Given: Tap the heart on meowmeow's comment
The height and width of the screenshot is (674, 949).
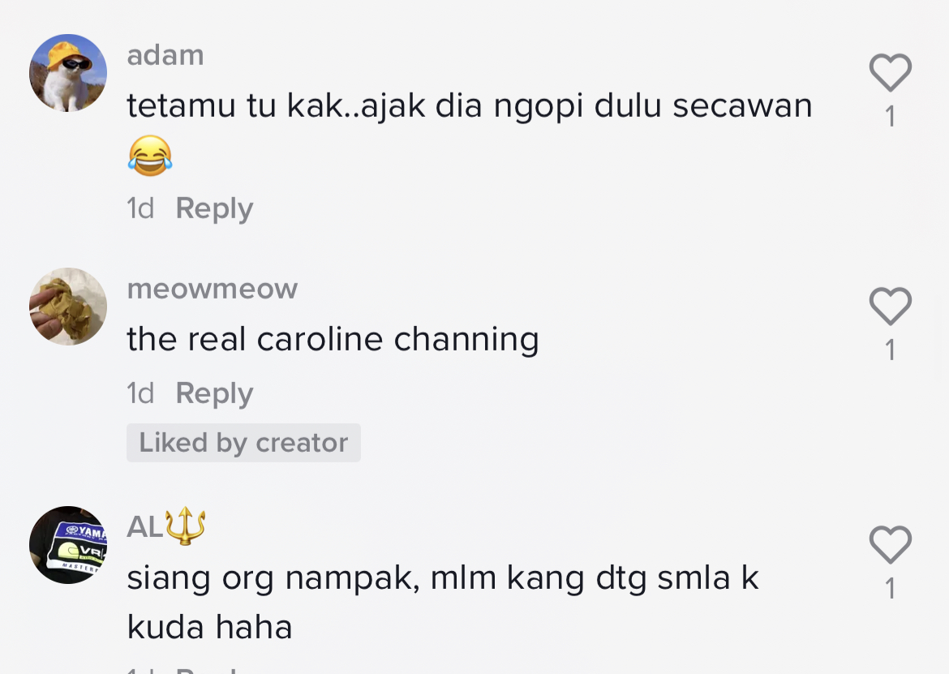Looking at the screenshot, I should click(x=890, y=307).
